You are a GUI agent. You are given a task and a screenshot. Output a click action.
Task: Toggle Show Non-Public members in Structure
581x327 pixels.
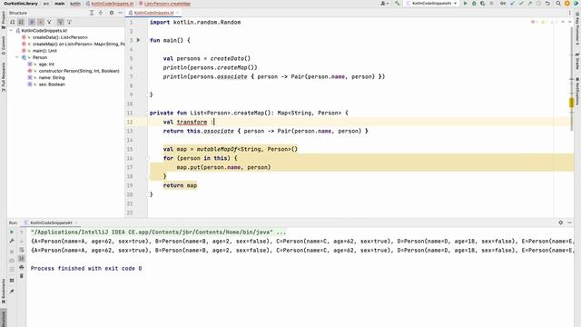49,22
